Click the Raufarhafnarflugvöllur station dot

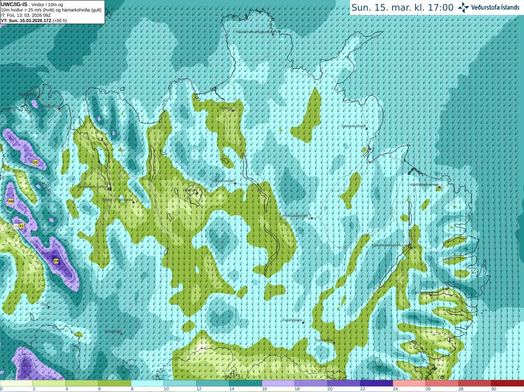273,34
